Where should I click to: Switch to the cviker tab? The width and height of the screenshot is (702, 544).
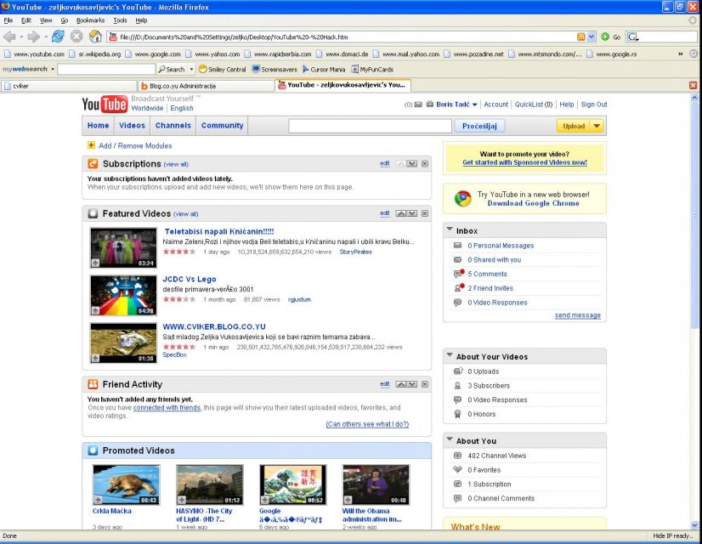pyautogui.click(x=69, y=86)
